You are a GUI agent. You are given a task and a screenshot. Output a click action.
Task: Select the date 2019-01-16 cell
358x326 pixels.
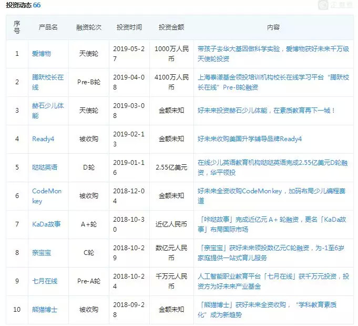tap(129, 167)
